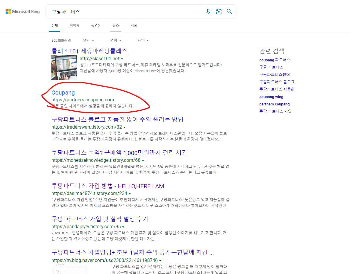This screenshot has width=351, height=274.
Task: Open the 날짜 filter dropdown
Action: point(88,40)
